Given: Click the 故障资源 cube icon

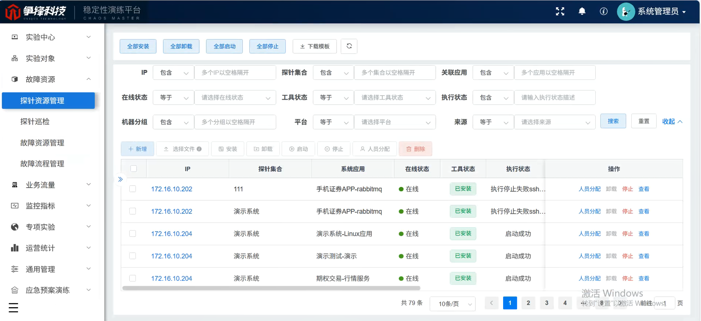Looking at the screenshot, I should 15,79.
